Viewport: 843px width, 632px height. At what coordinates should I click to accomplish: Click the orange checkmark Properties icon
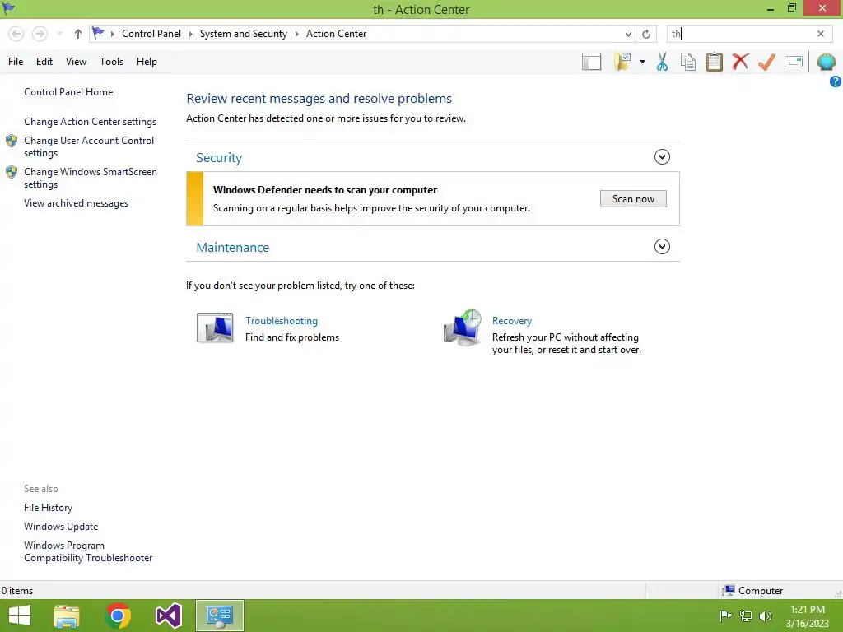point(766,62)
